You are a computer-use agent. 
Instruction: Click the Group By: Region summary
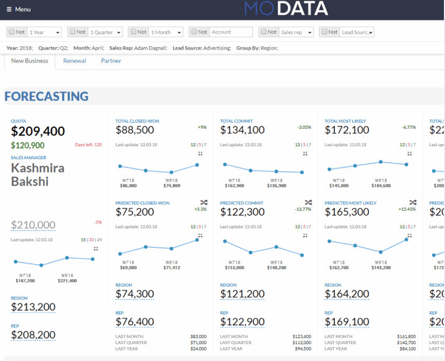coord(257,48)
